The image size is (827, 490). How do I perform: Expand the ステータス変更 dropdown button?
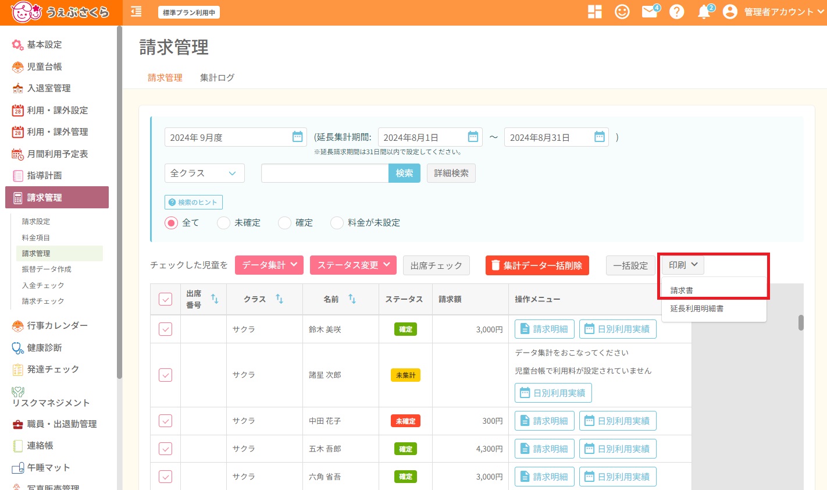pos(354,265)
